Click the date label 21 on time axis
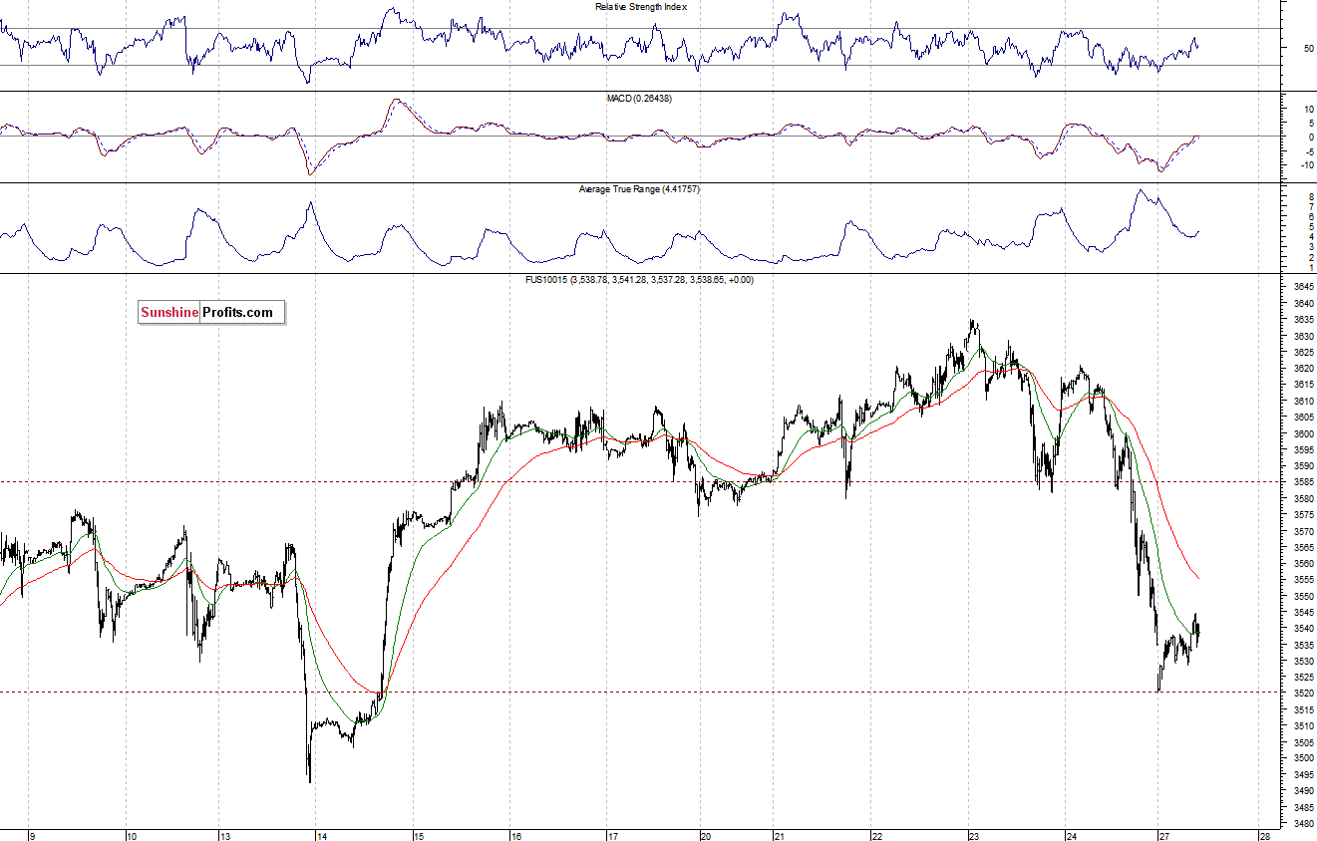Image resolution: width=1317 pixels, height=841 pixels. [780, 836]
